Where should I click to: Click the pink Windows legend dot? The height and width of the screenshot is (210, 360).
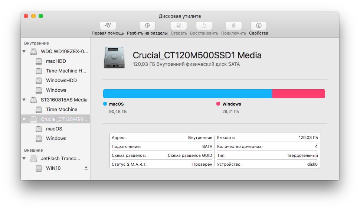coord(218,104)
